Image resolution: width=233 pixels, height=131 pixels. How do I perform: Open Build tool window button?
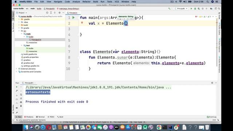pos(60,117)
